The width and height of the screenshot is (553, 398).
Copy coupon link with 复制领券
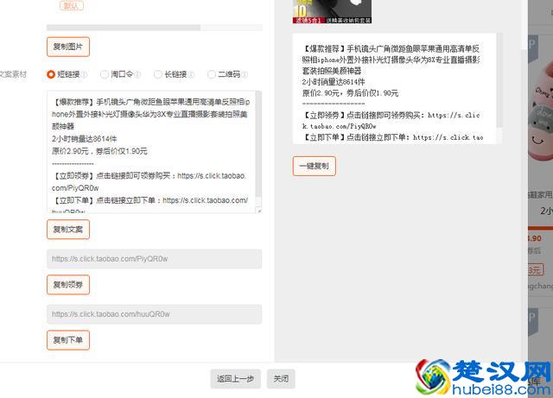click(x=68, y=285)
